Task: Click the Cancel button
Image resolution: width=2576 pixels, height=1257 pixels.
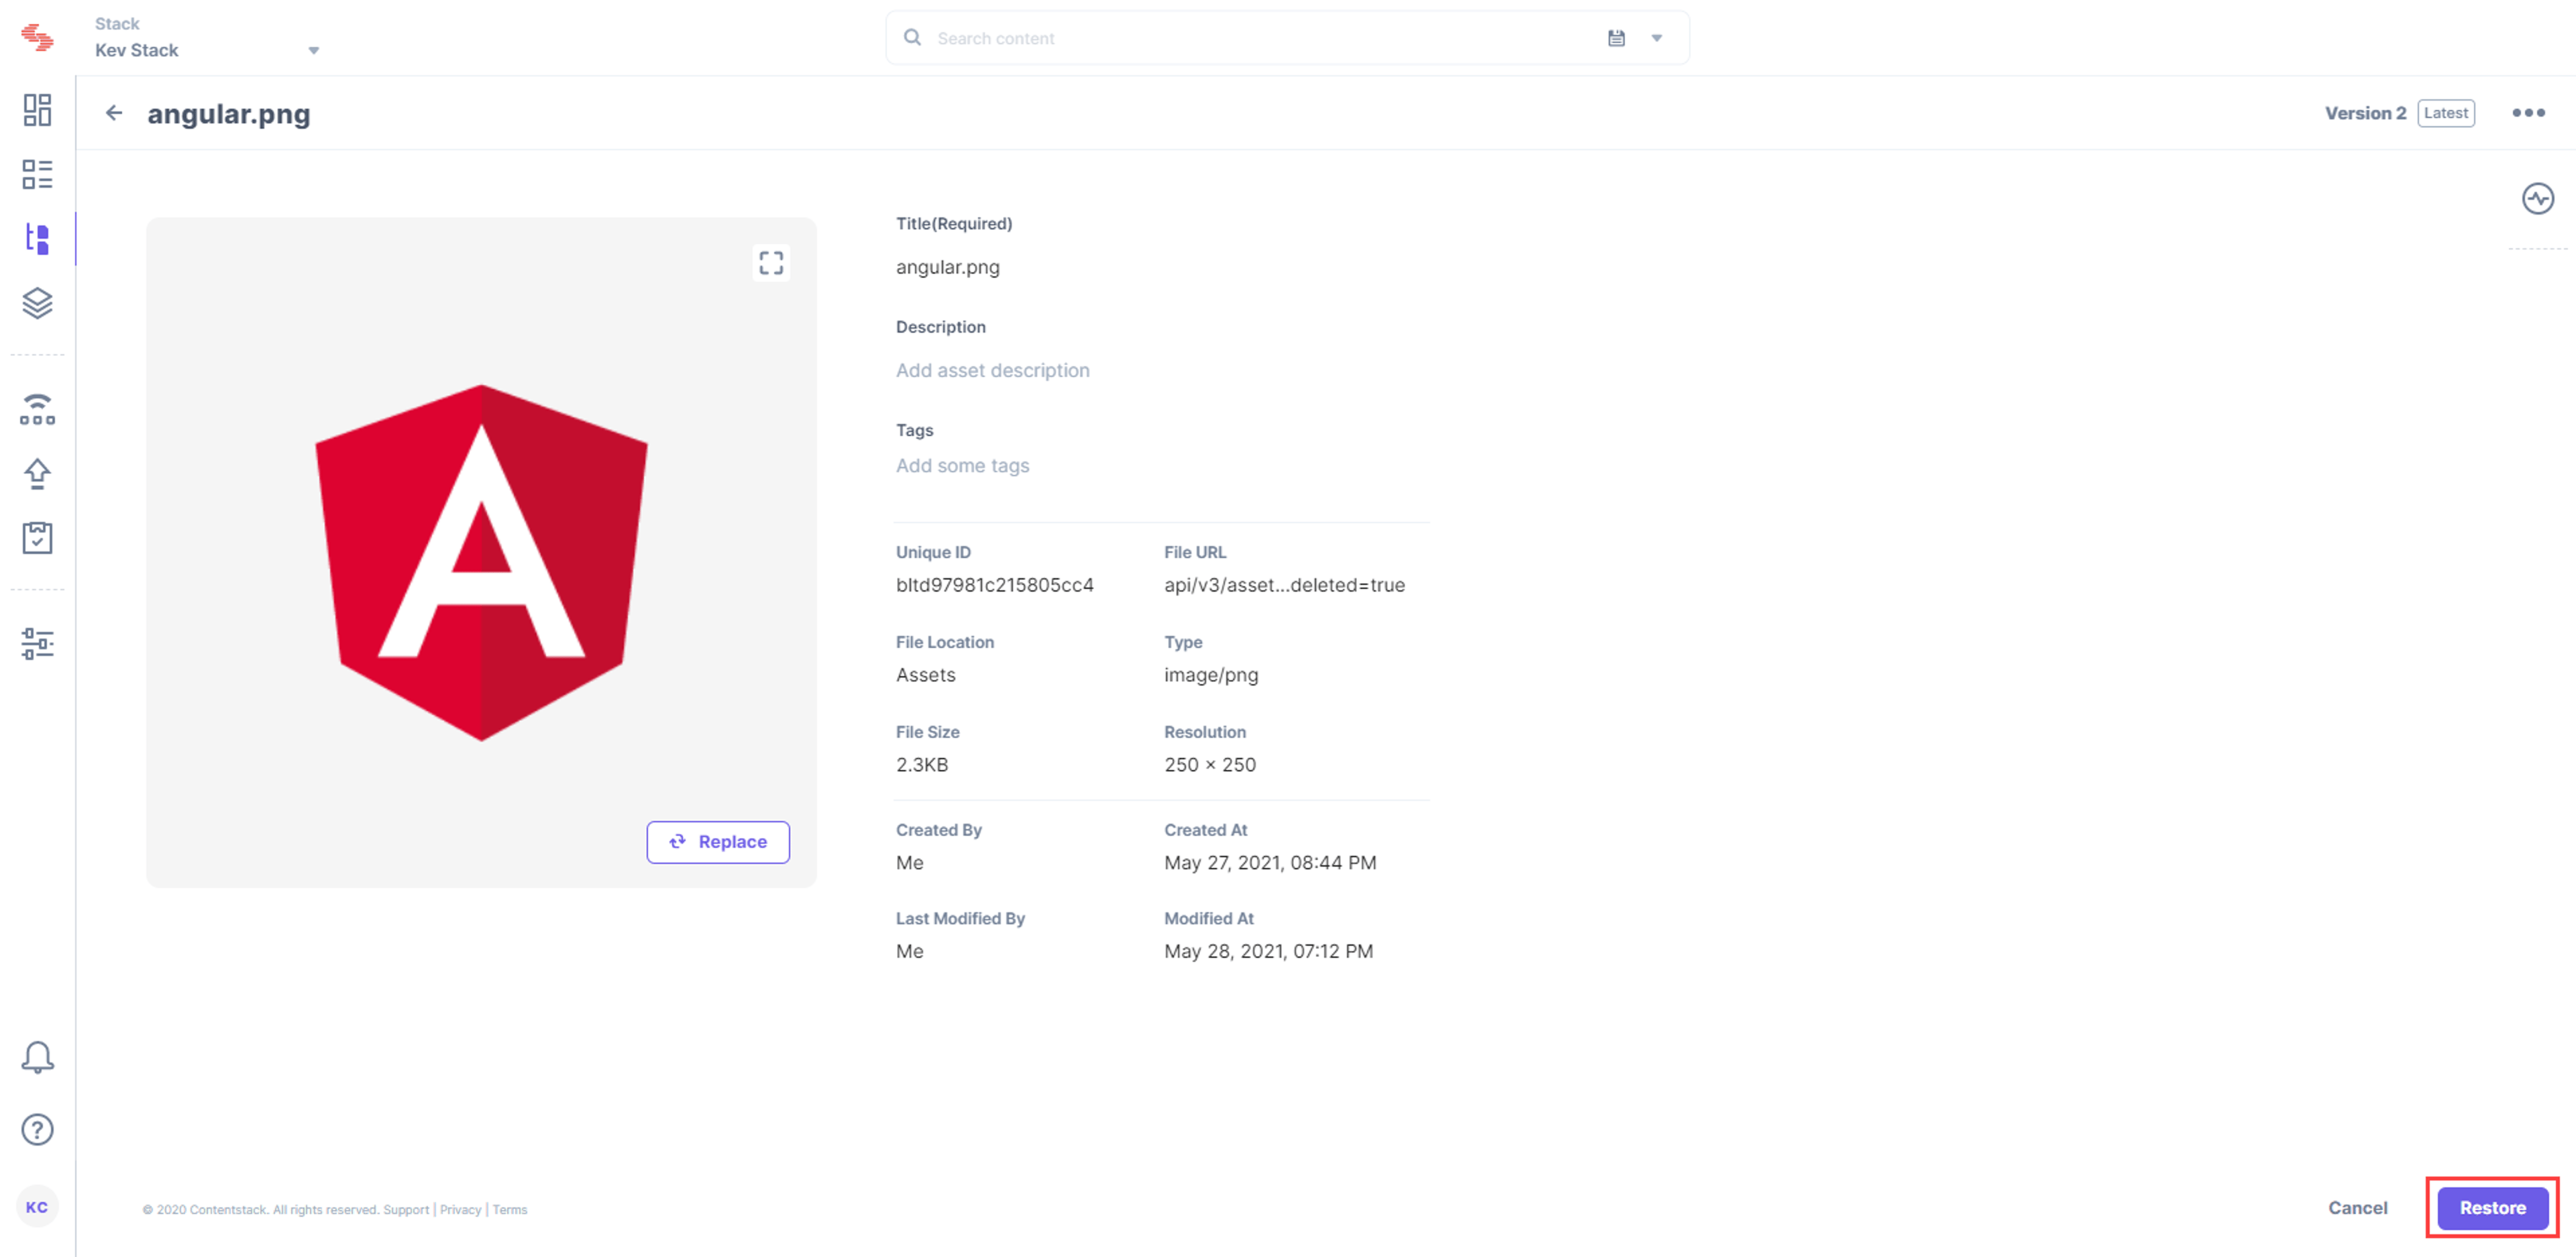Action: point(2357,1208)
